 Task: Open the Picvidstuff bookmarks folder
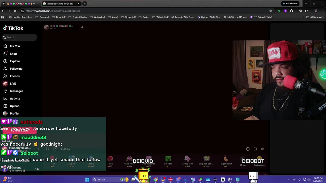point(59,17)
